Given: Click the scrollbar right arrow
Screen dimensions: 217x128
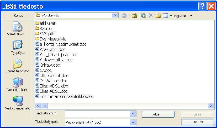Looking at the screenshot, I should (211, 106).
